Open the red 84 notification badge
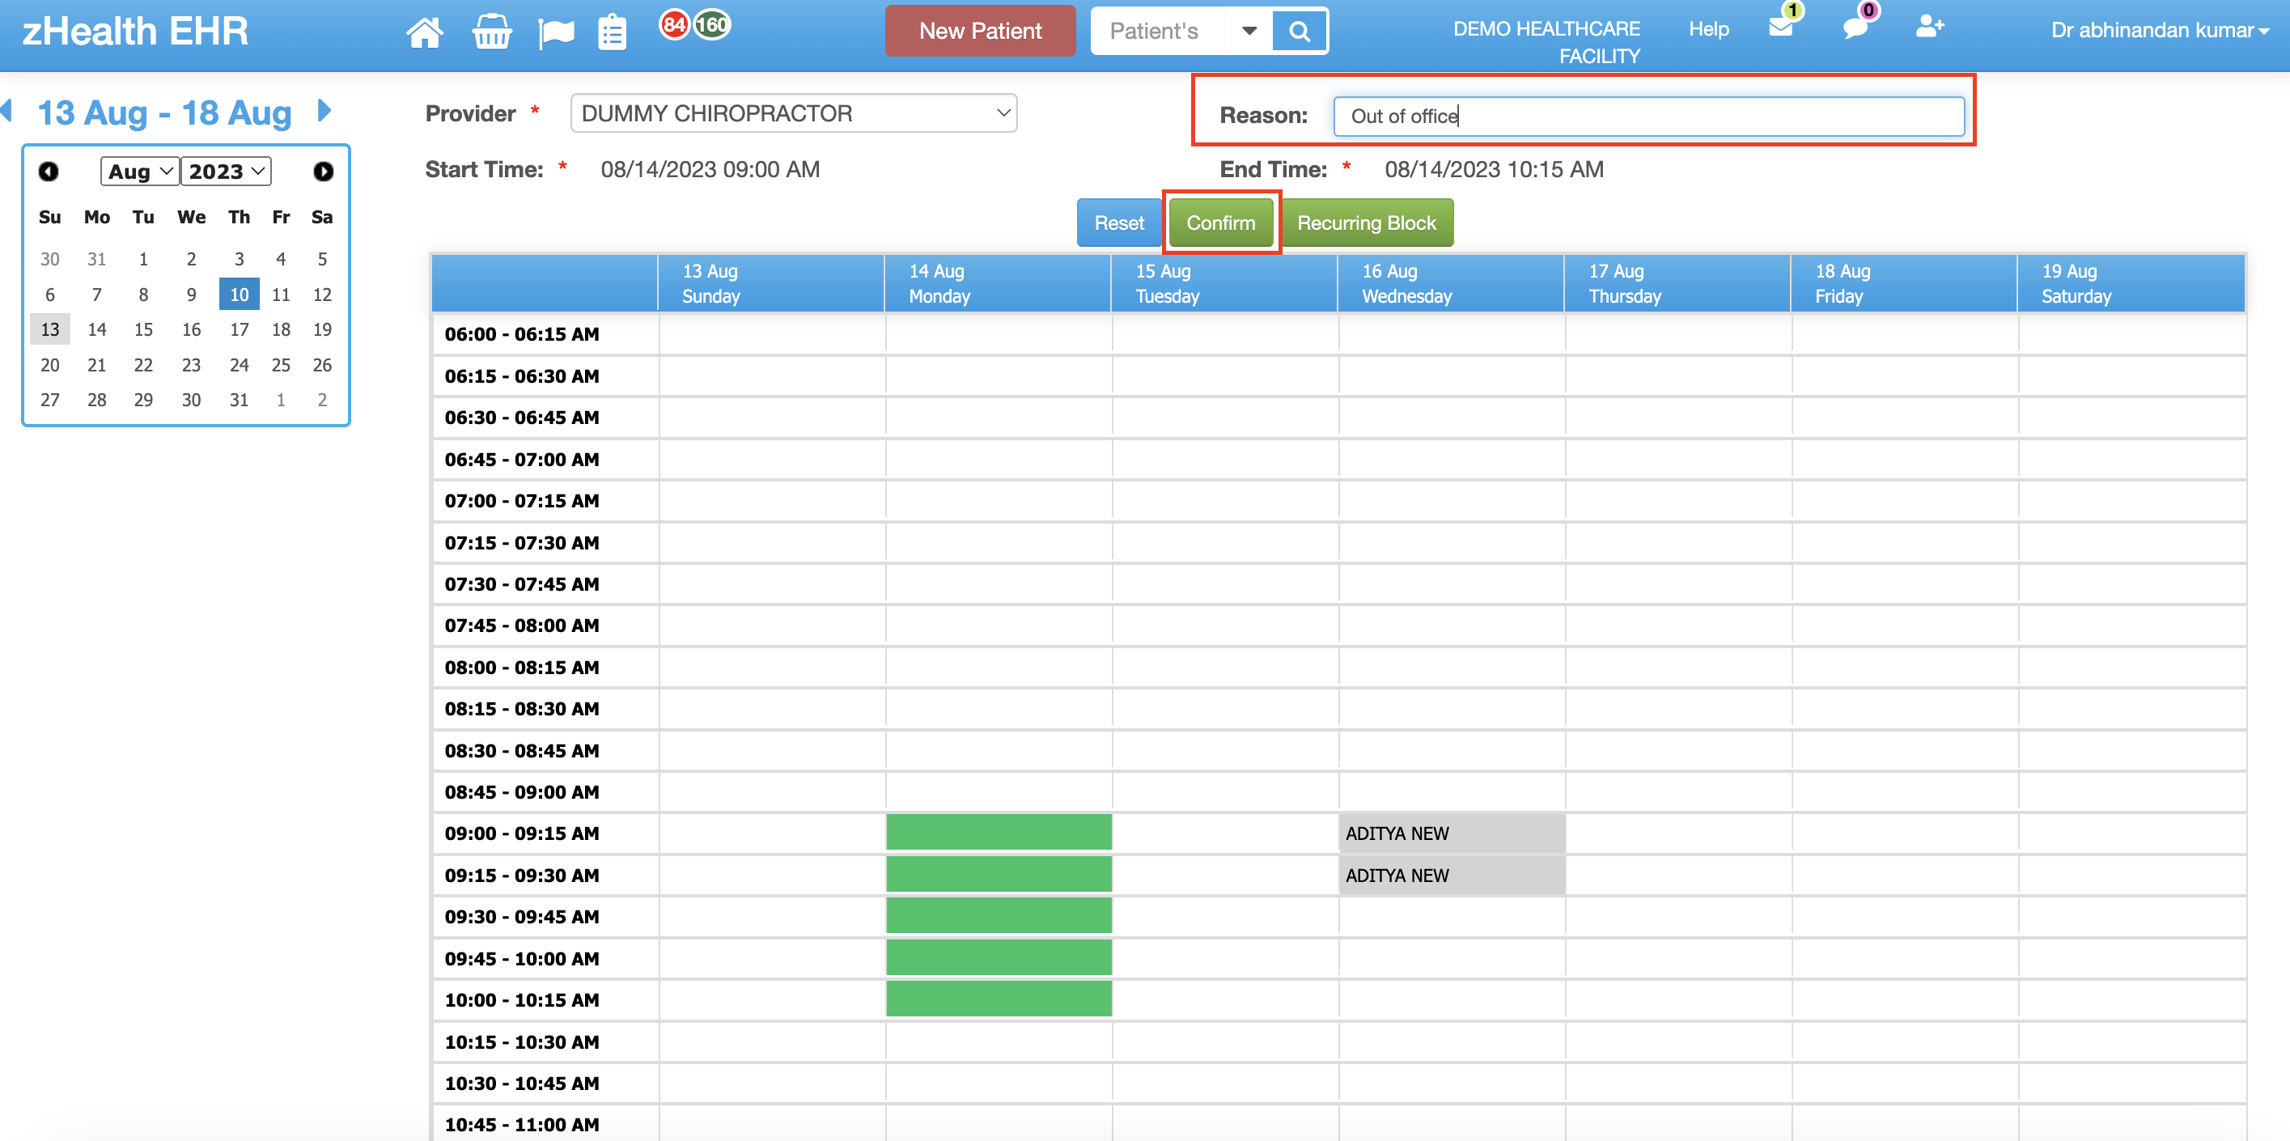This screenshot has height=1141, width=2290. pos(676,26)
